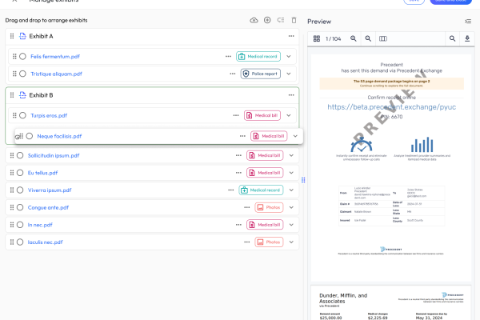The width and height of the screenshot is (480, 320).
Task: Click the search icon in preview toolbar
Action: coord(453,38)
